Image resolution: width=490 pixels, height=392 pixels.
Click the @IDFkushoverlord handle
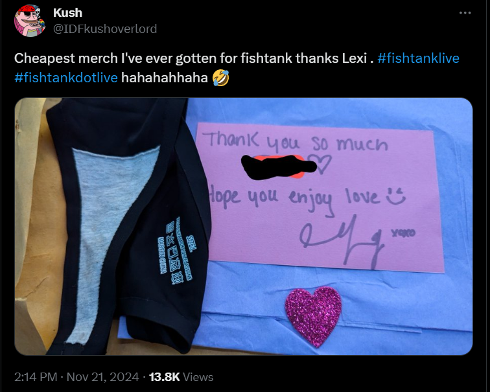[105, 29]
